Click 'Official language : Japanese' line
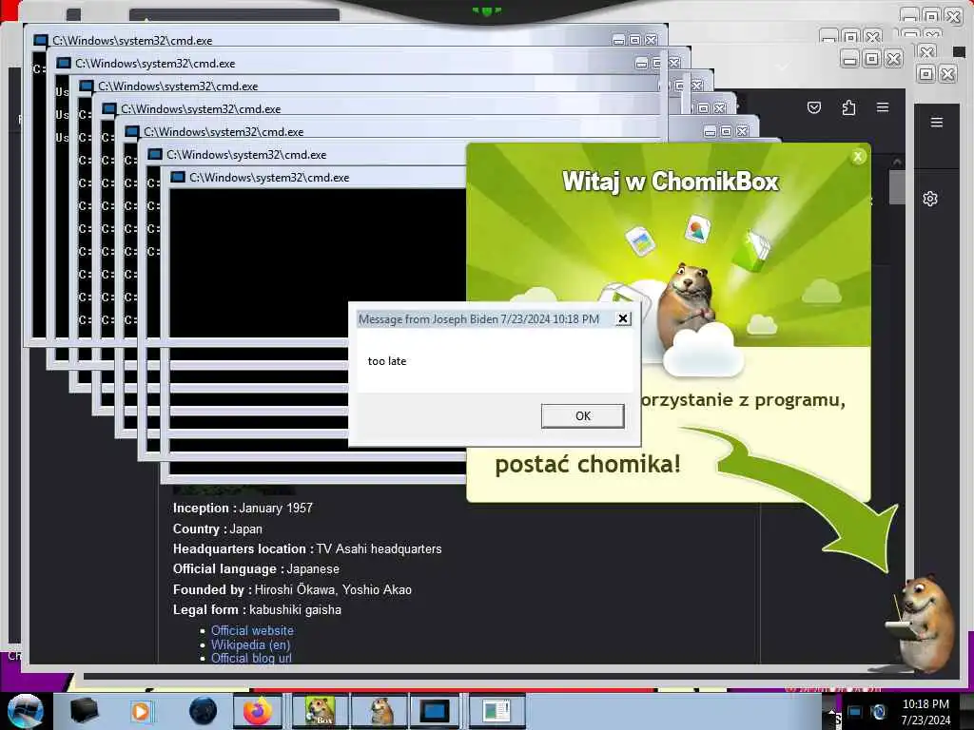The height and width of the screenshot is (730, 974). click(256, 568)
